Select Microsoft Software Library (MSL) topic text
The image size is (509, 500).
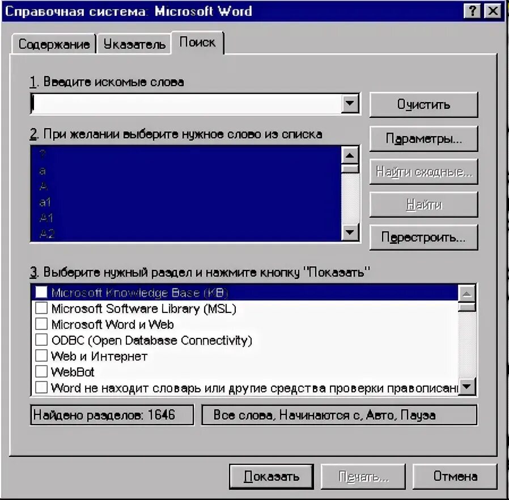(144, 308)
